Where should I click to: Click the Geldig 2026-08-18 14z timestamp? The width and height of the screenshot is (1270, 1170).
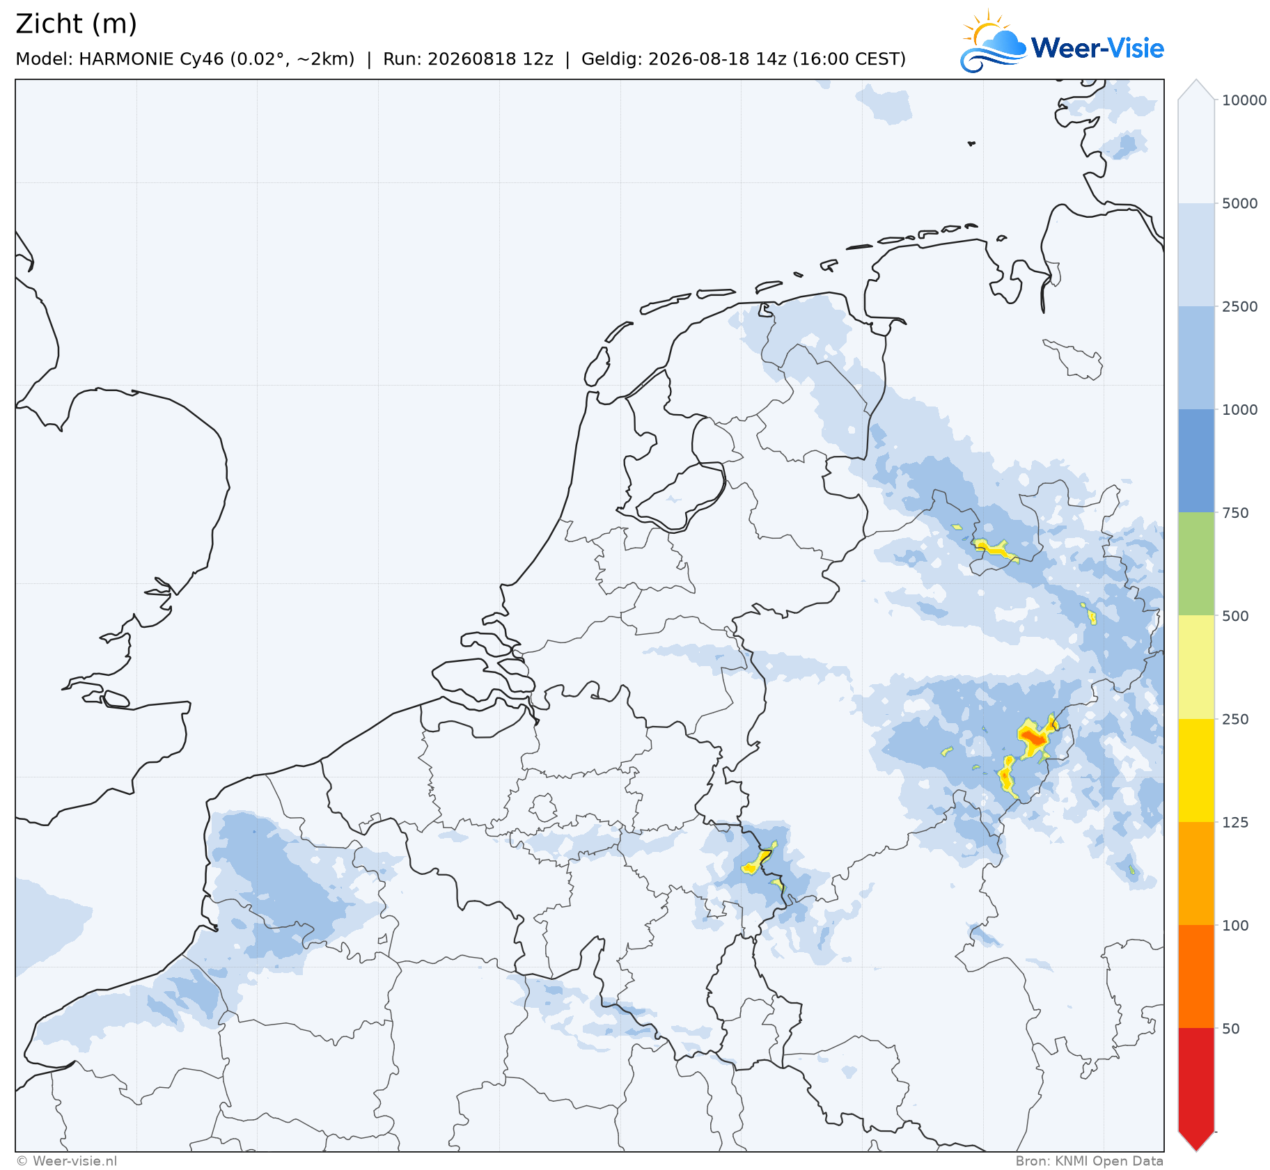744,59
